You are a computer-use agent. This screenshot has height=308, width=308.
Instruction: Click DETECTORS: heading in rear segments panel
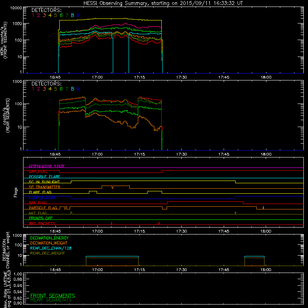(47, 84)
